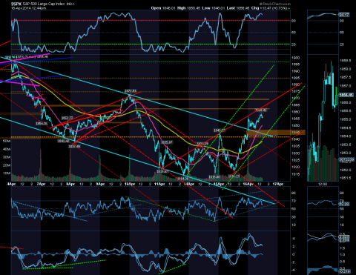Click the 20 oversold level in the top oscillator
The width and height of the screenshot is (356, 275).
[x=294, y=44]
